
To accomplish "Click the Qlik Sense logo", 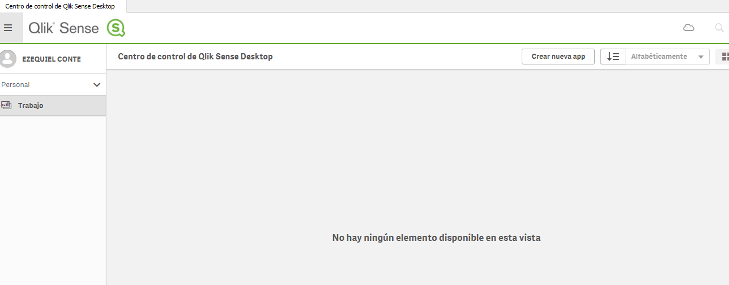I will tap(77, 28).
